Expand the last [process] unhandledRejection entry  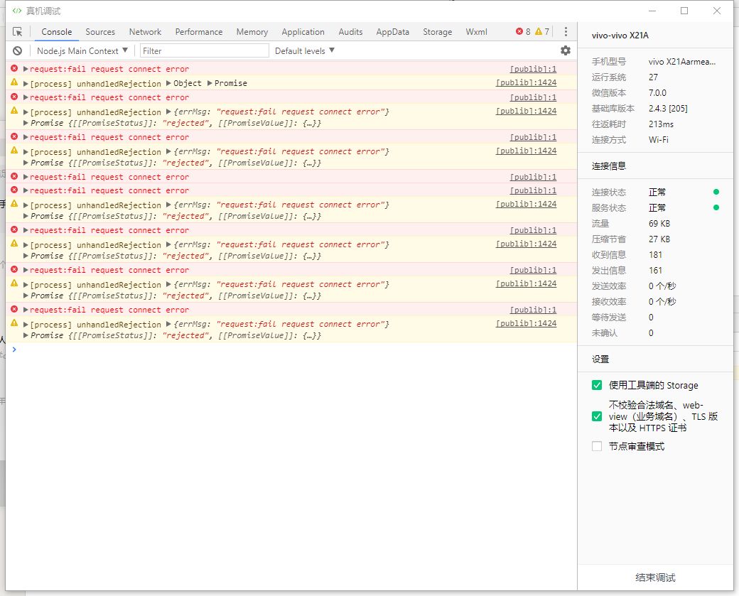26,325
